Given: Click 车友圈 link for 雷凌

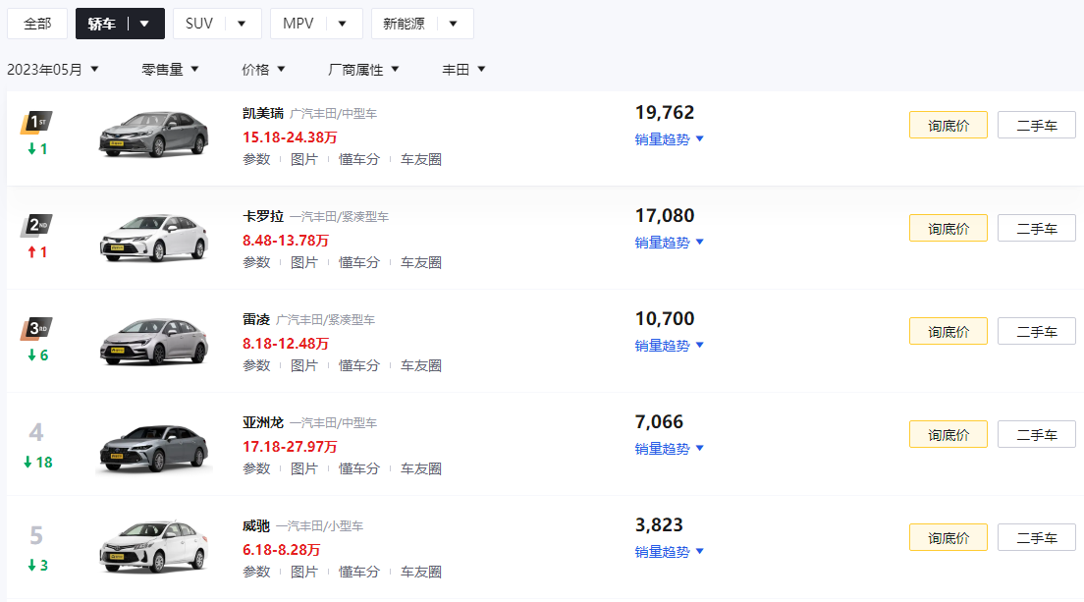Looking at the screenshot, I should point(421,365).
